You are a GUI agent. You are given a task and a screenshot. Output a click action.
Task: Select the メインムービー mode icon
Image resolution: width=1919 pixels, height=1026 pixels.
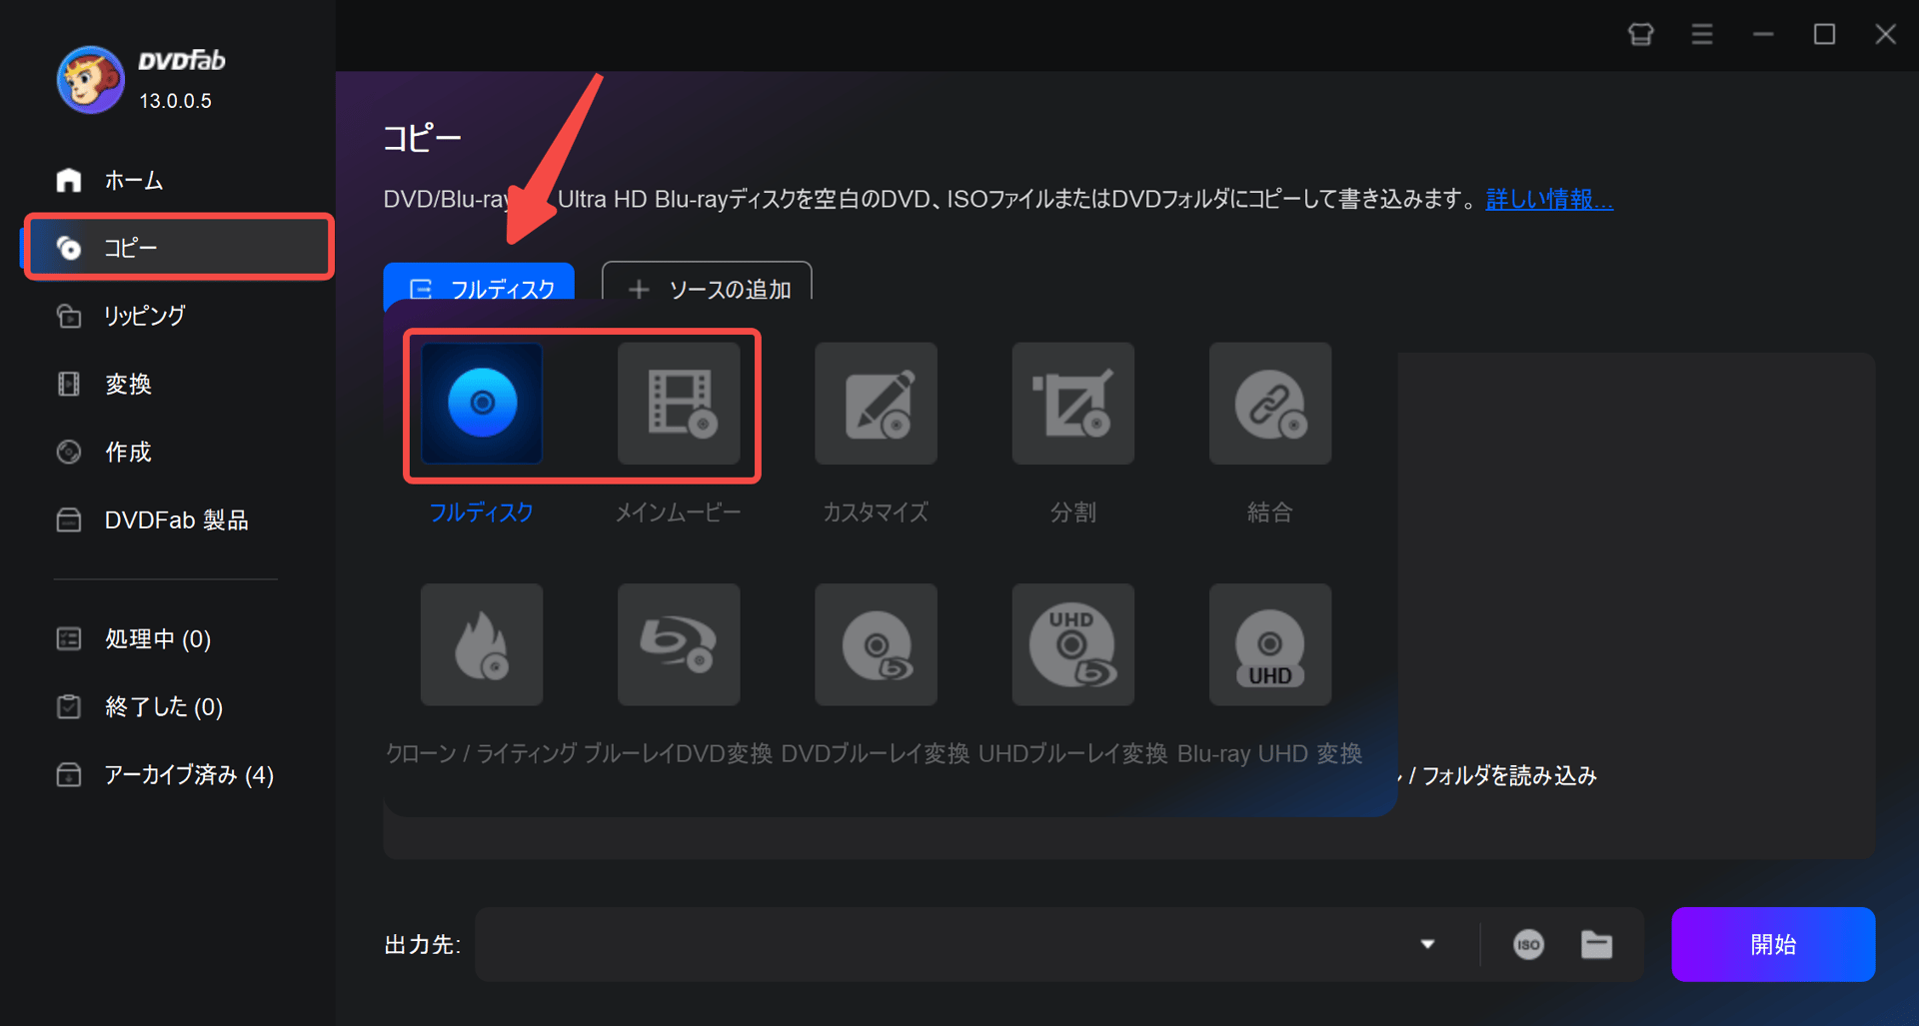point(679,403)
